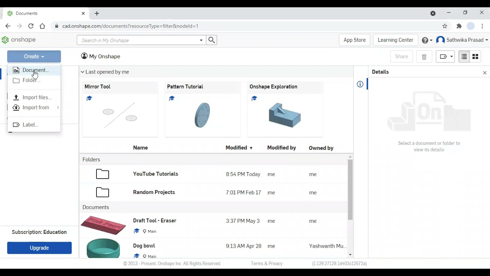Click the YouTube Tutorials folder icon
The height and width of the screenshot is (276, 490).
click(103, 174)
